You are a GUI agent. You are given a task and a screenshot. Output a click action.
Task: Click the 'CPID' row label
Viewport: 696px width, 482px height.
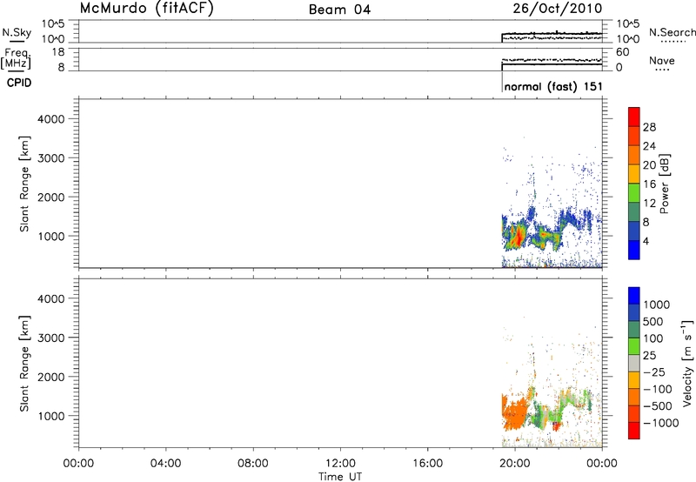19,83
